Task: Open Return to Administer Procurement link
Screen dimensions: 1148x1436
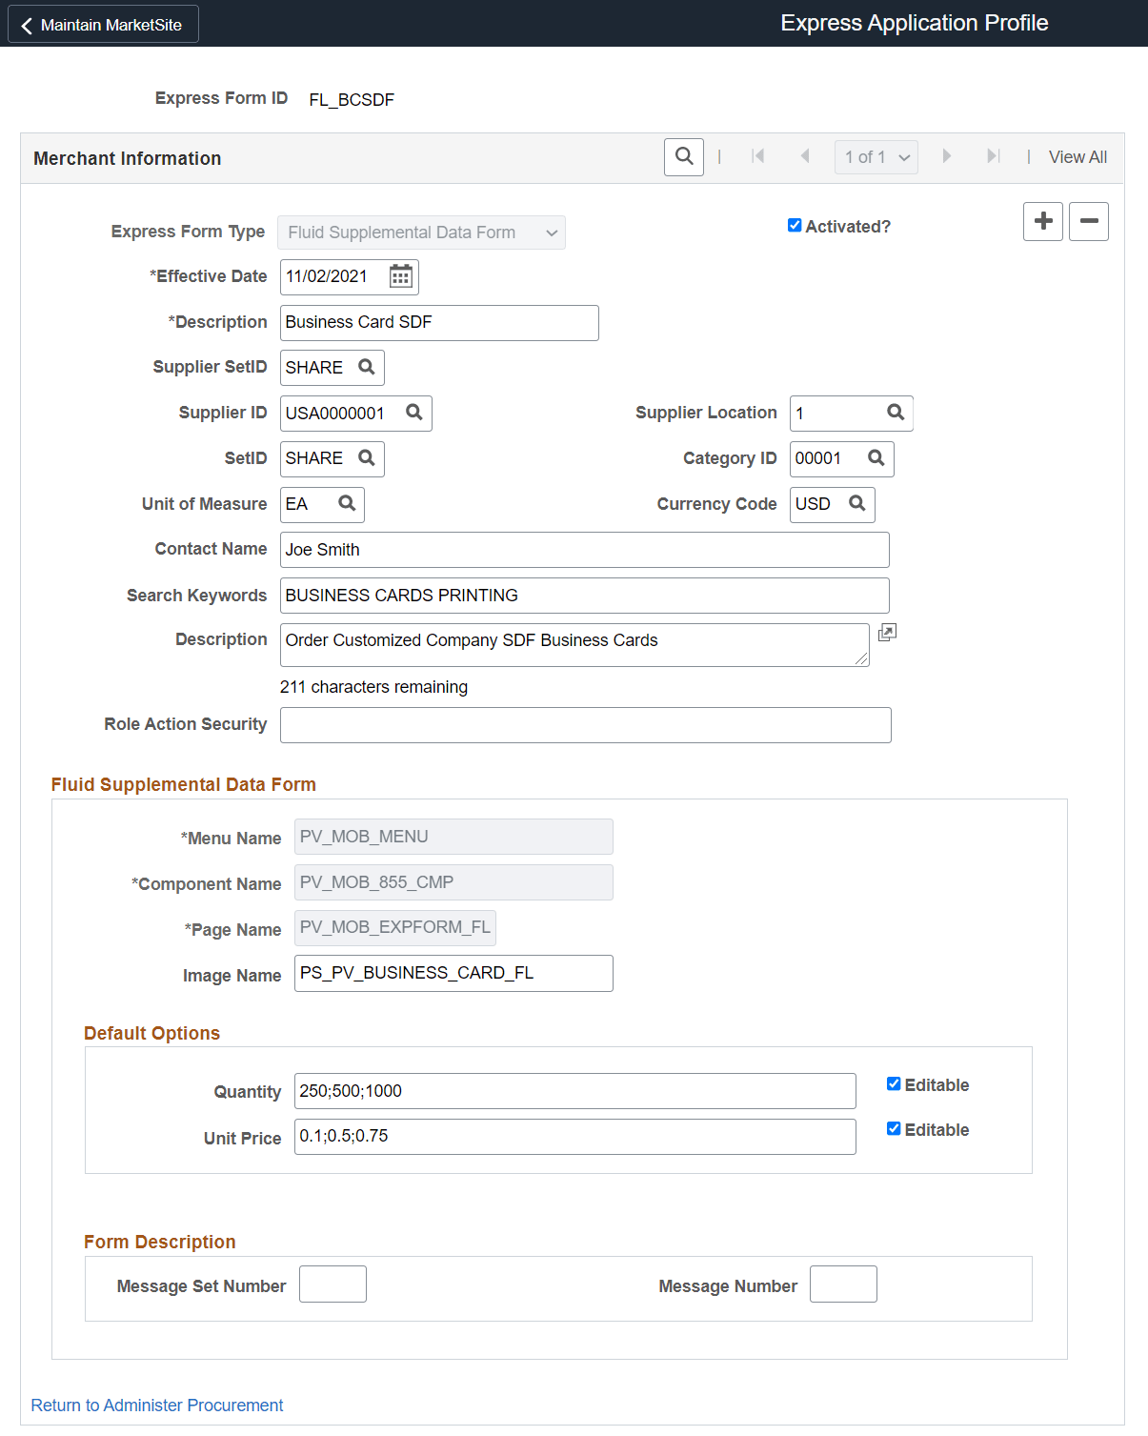Action: click(x=156, y=1405)
